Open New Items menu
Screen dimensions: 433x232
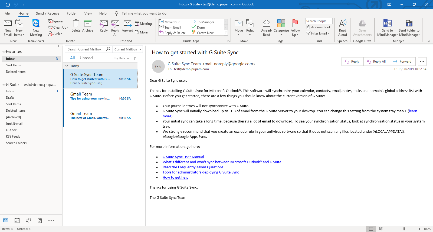(x=19, y=28)
